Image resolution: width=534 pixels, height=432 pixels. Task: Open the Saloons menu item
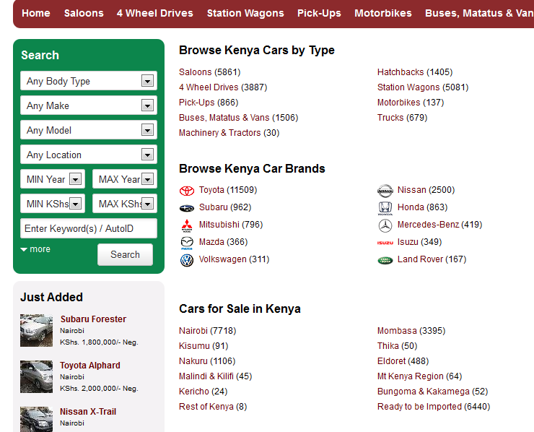pos(84,13)
